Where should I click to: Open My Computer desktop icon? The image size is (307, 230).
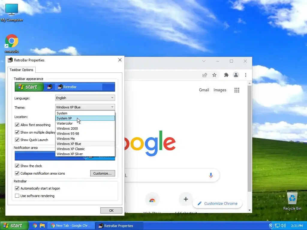click(x=12, y=13)
